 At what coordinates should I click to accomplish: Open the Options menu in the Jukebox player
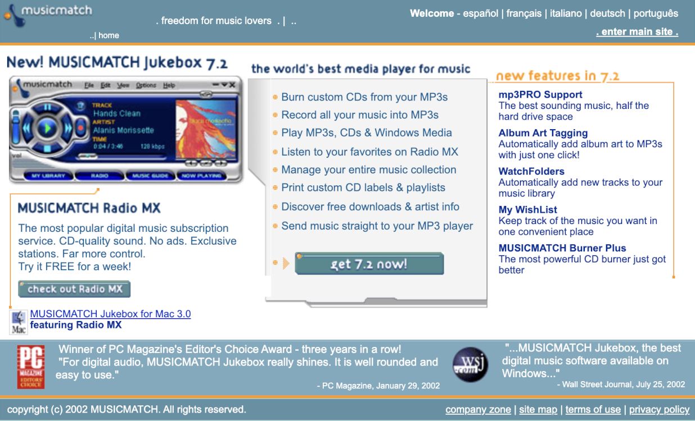(146, 85)
